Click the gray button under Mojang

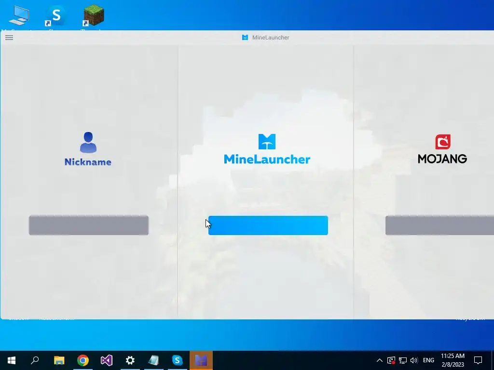pos(439,225)
